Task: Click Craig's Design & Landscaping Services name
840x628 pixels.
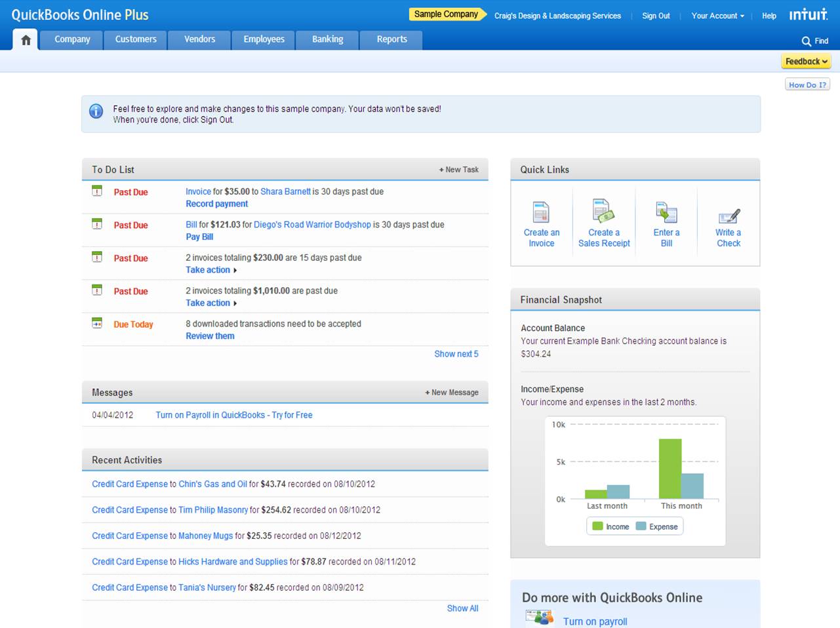Action: [557, 16]
